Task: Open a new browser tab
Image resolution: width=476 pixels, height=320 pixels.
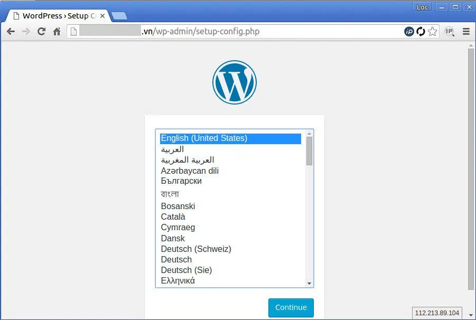Action: (119, 16)
